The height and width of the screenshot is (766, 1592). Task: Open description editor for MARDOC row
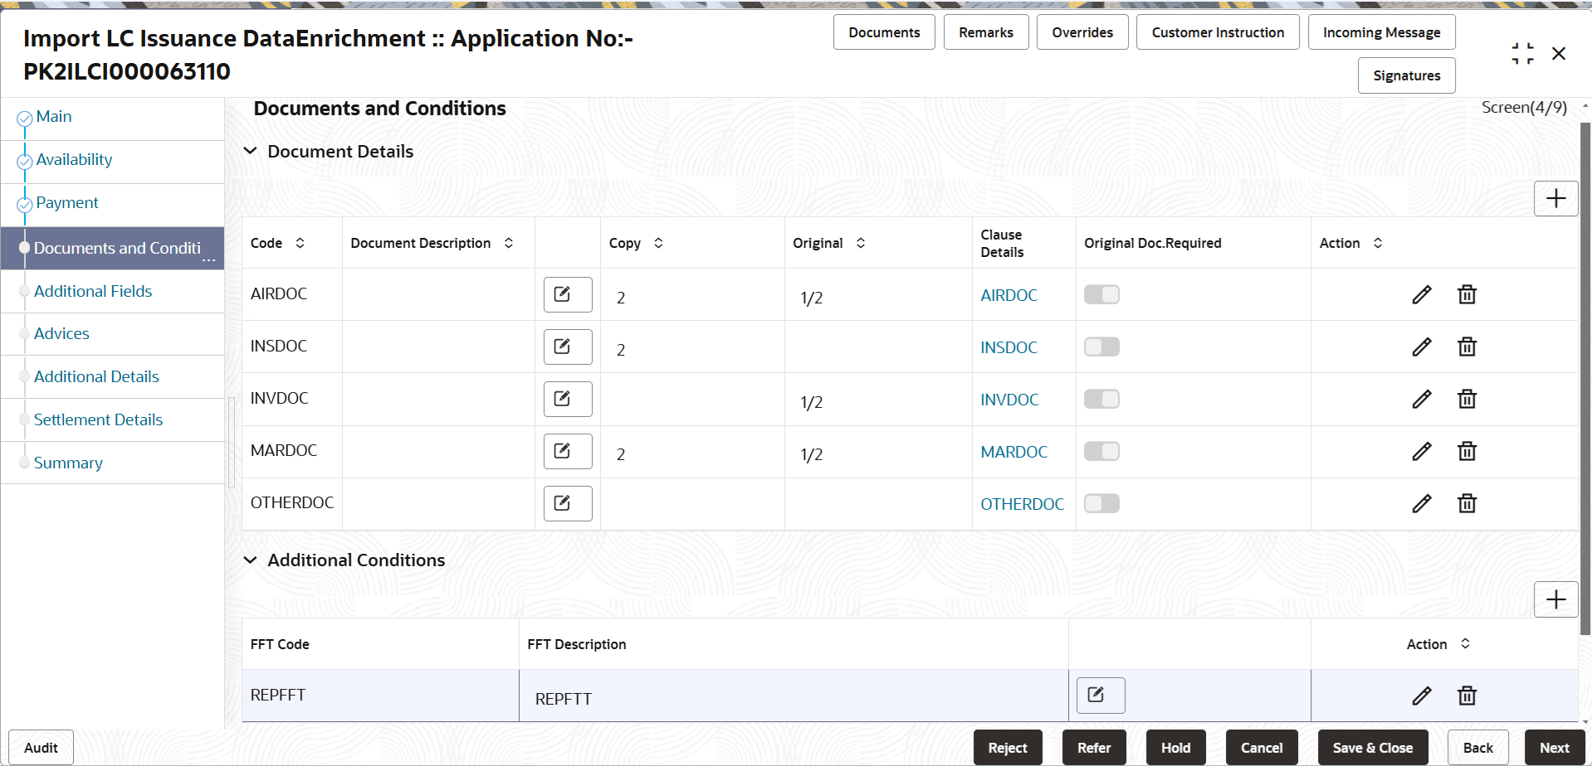click(x=568, y=451)
